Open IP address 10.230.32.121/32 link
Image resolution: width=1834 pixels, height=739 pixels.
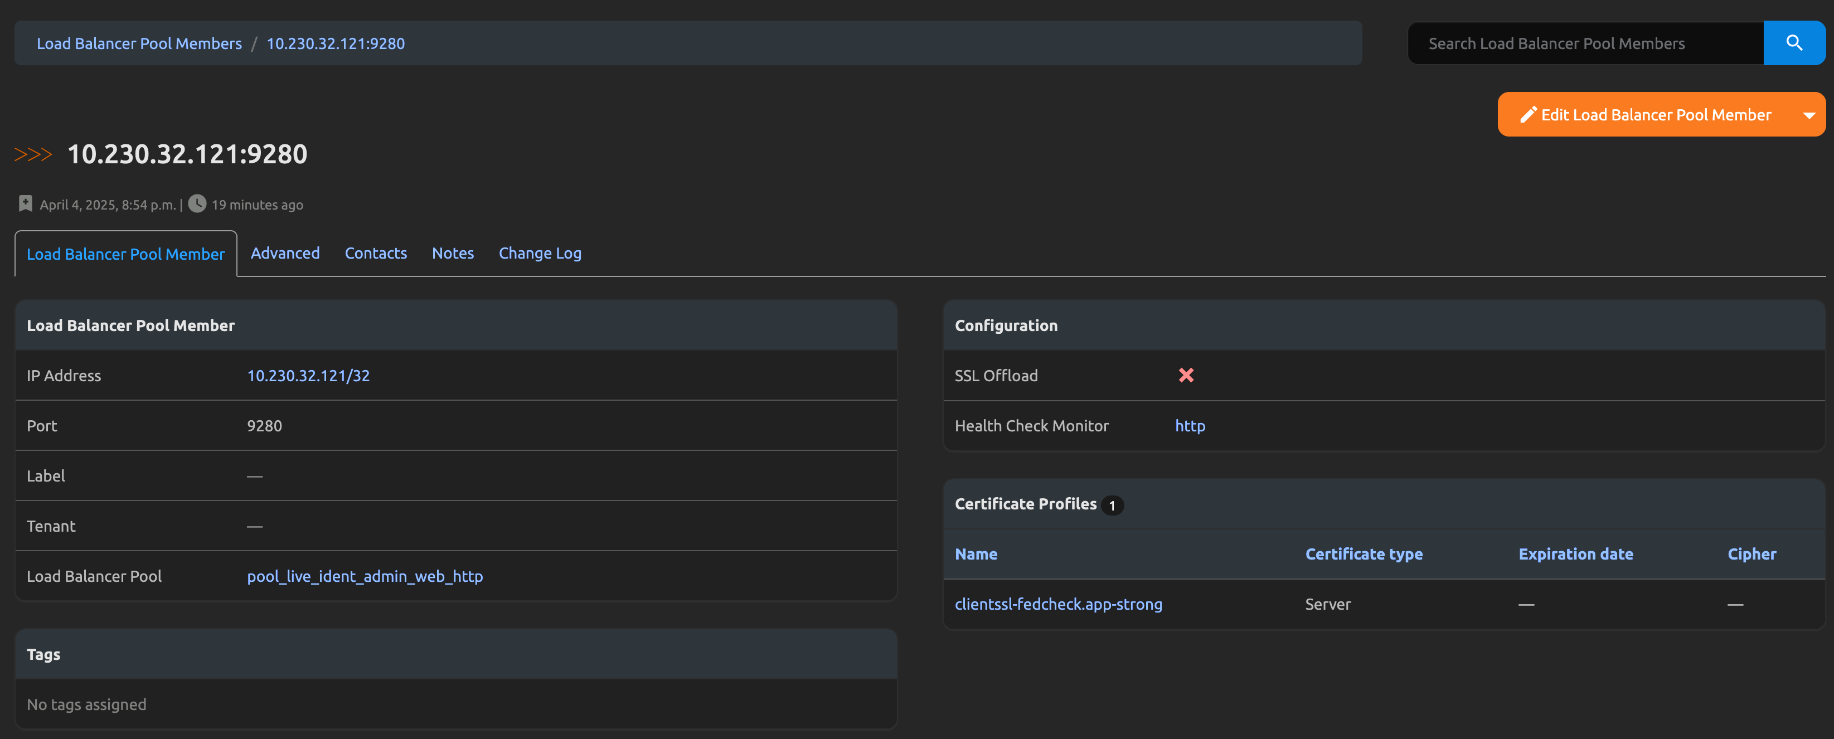point(308,375)
